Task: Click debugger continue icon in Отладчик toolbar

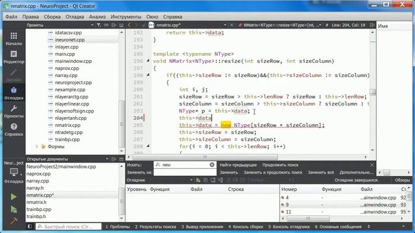Action: [x=198, y=180]
